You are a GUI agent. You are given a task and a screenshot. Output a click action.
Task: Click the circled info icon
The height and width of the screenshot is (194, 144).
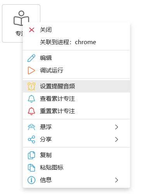(x=31, y=180)
